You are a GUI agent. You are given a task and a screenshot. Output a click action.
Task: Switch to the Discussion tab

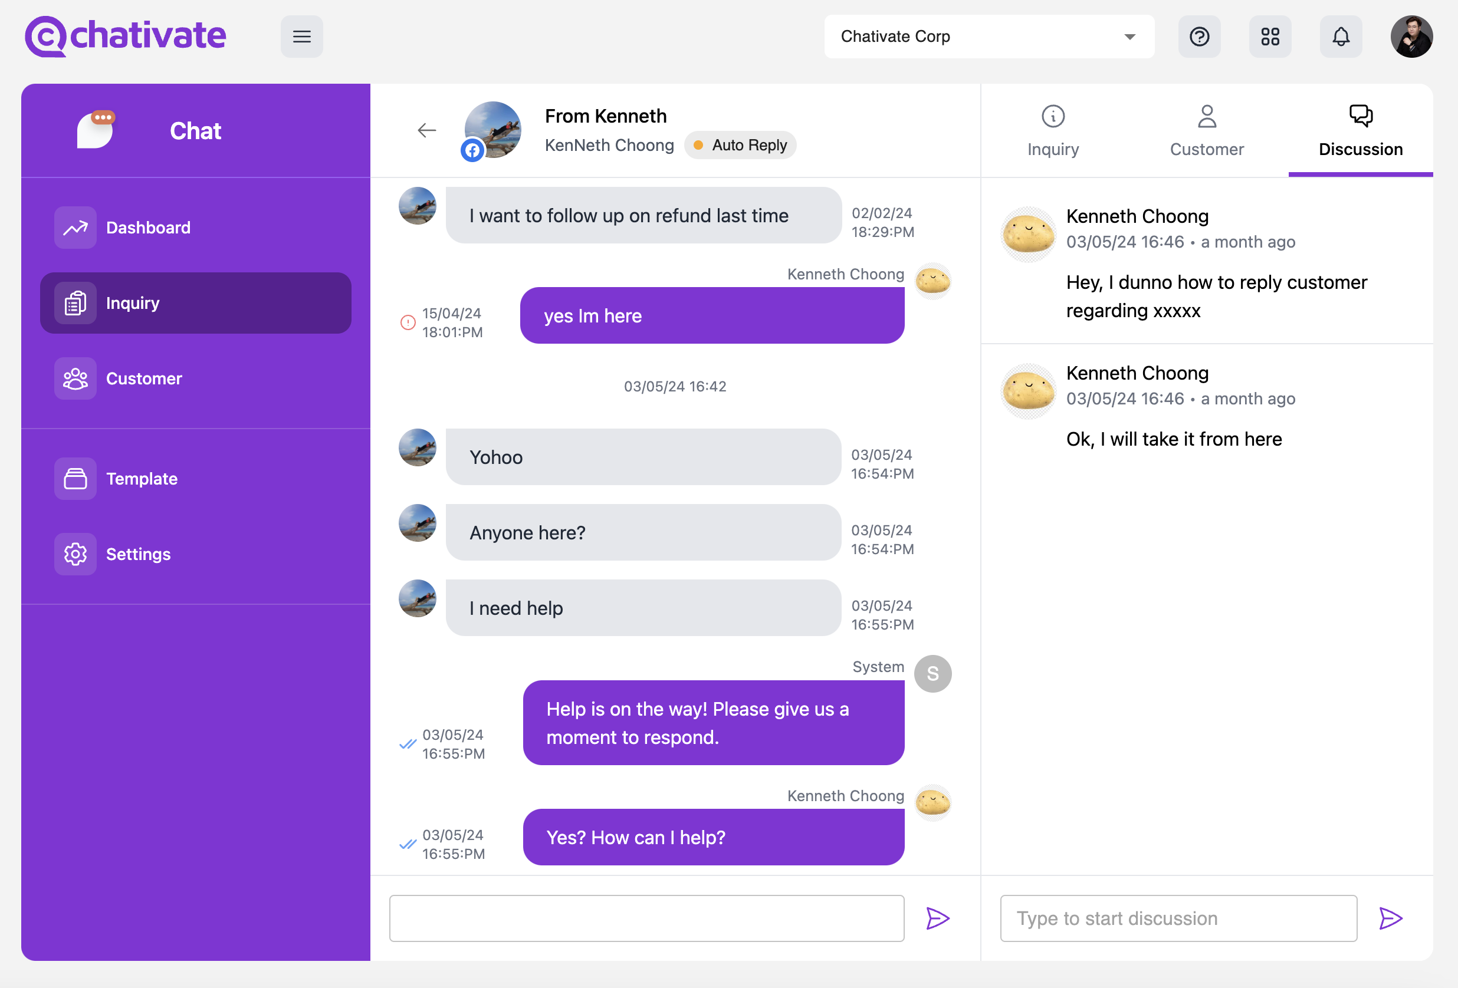[x=1360, y=131]
